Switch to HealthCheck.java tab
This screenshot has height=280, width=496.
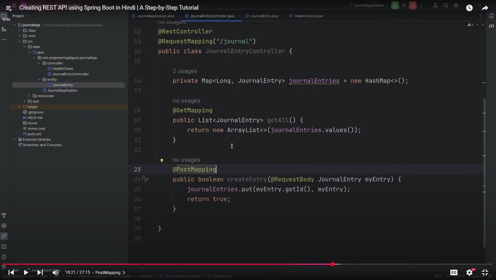[x=305, y=16]
